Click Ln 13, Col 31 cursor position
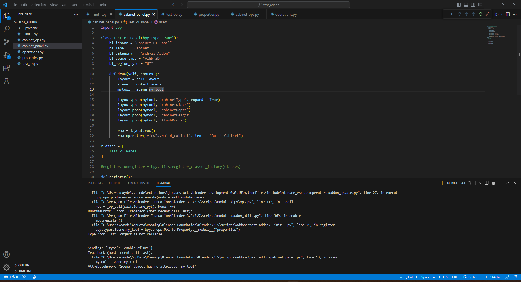 coord(408,277)
